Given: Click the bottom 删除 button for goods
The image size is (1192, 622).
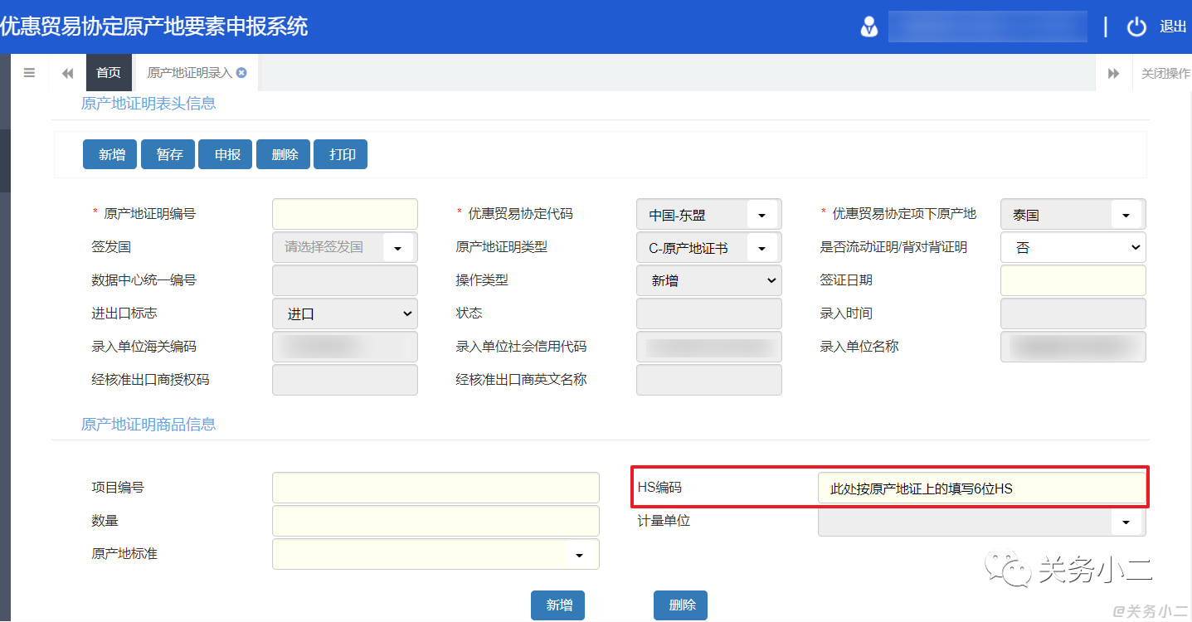Looking at the screenshot, I should coord(681,605).
